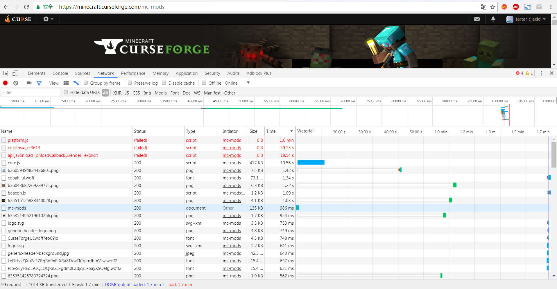Open the S extension icon
Screen dimensions: 557x289
click(527, 7)
